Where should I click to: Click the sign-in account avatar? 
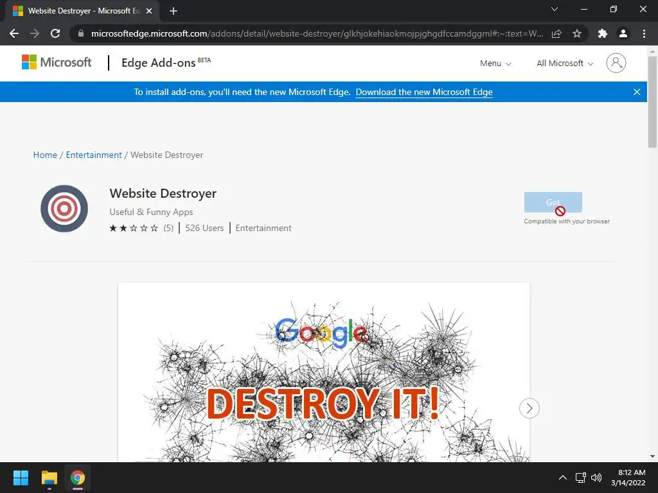[616, 63]
